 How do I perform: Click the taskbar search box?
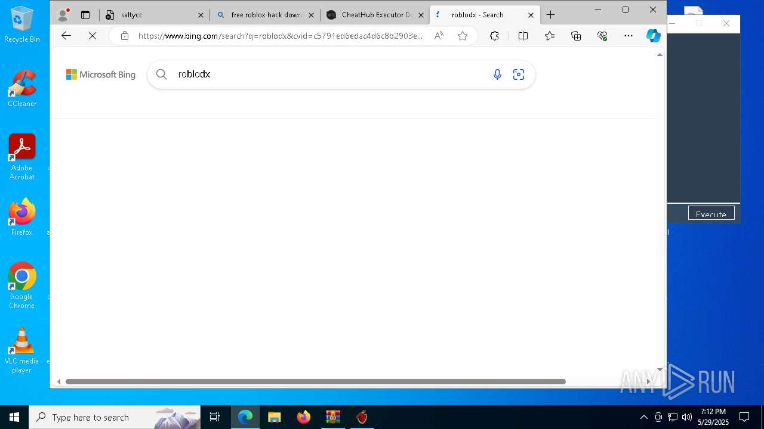pos(115,417)
